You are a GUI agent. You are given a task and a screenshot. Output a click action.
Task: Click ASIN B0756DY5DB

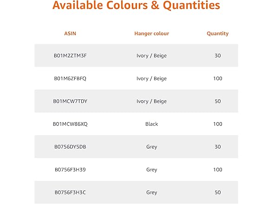pyautogui.click(x=70, y=147)
